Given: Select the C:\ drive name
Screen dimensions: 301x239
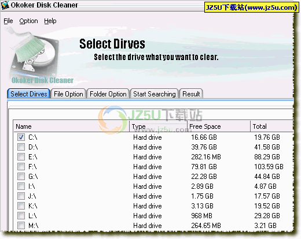Looking at the screenshot, I should pos(33,137).
